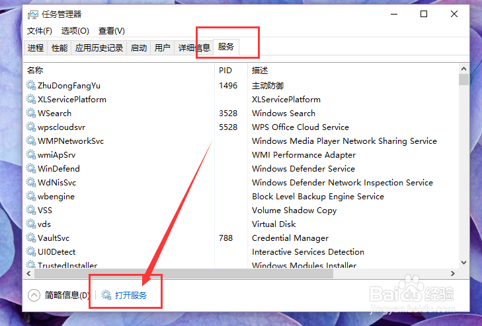Click the vertical scrollbar down arrow
The image size is (482, 326).
click(464, 263)
